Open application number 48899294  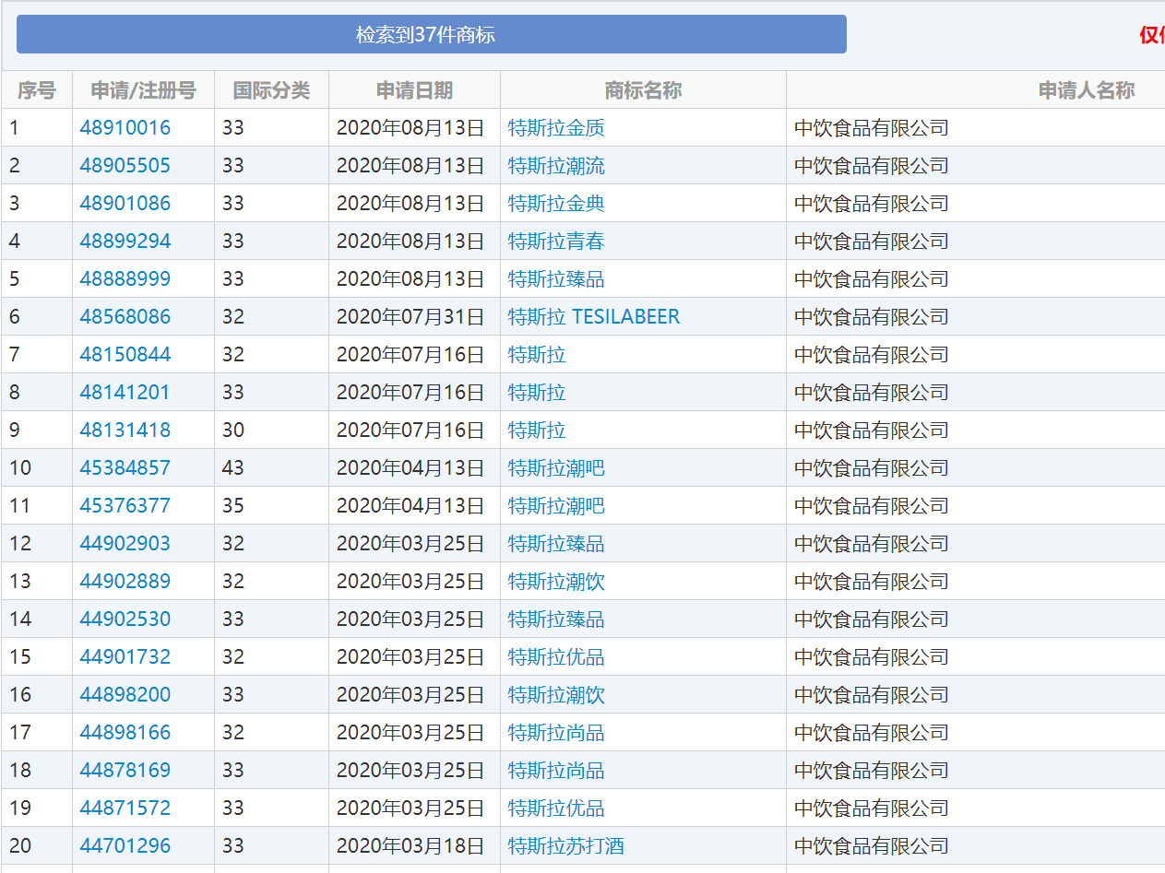(125, 242)
